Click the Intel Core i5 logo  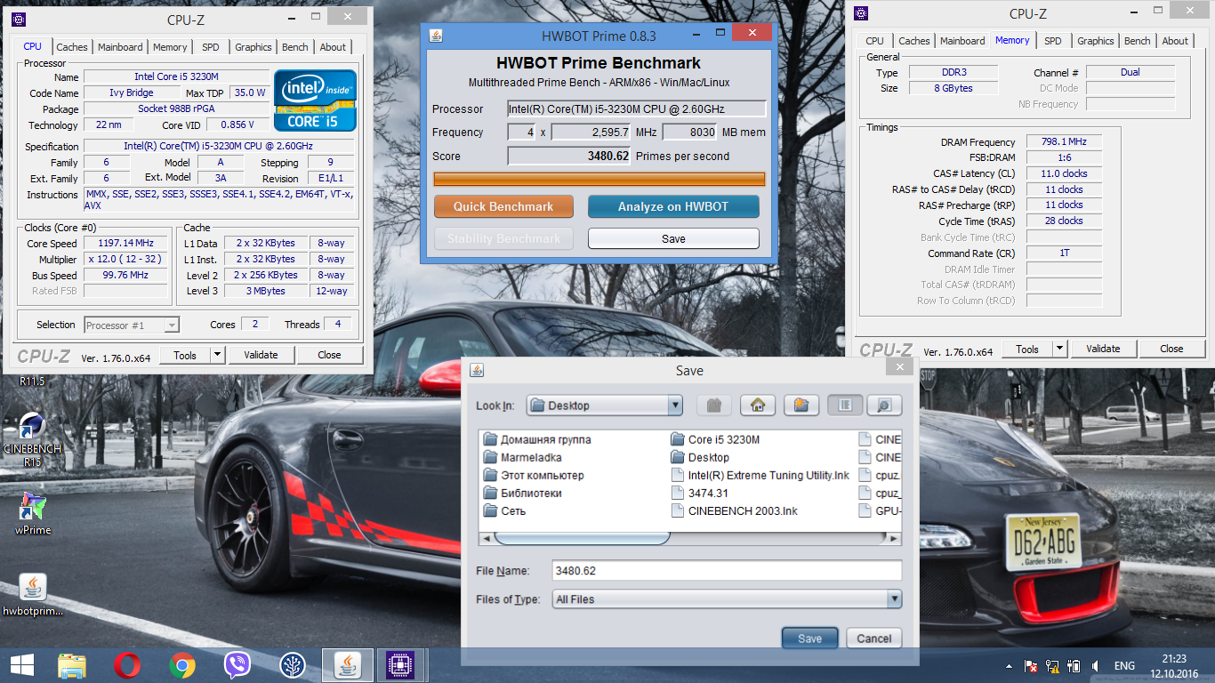tap(315, 100)
